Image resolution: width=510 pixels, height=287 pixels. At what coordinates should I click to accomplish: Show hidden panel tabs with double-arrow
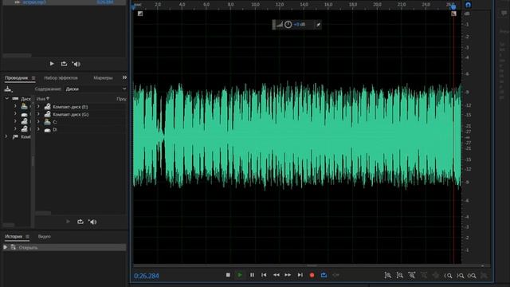click(124, 77)
